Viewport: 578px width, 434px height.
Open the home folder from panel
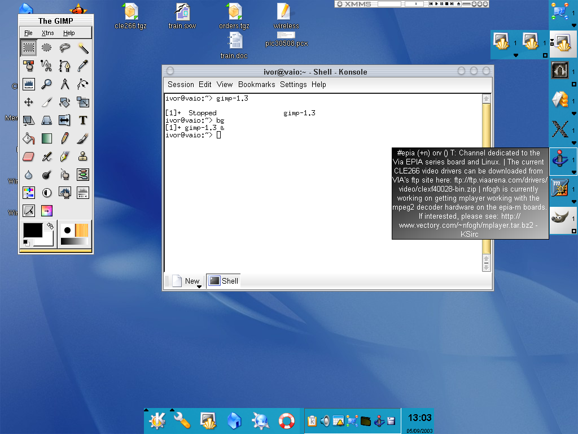pos(234,420)
